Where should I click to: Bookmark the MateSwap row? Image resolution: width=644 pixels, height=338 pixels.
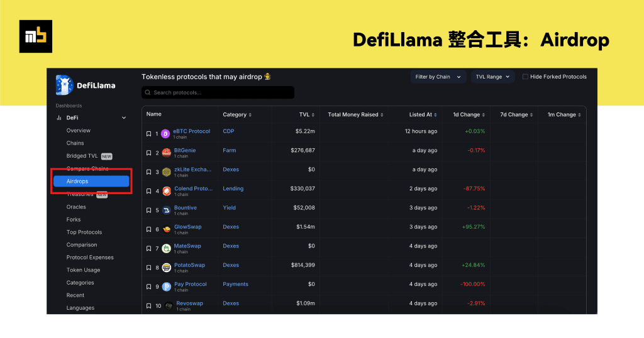tap(148, 249)
